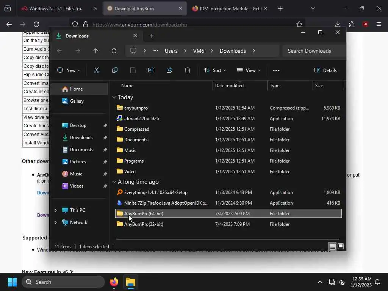This screenshot has height=291, width=388.
Task: Select the AnyBurnPro(32-bit) folder
Action: 228,224
